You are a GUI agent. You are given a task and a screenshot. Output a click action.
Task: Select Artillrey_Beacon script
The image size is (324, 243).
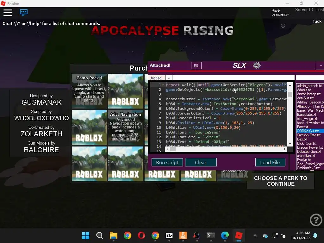[x=310, y=102]
